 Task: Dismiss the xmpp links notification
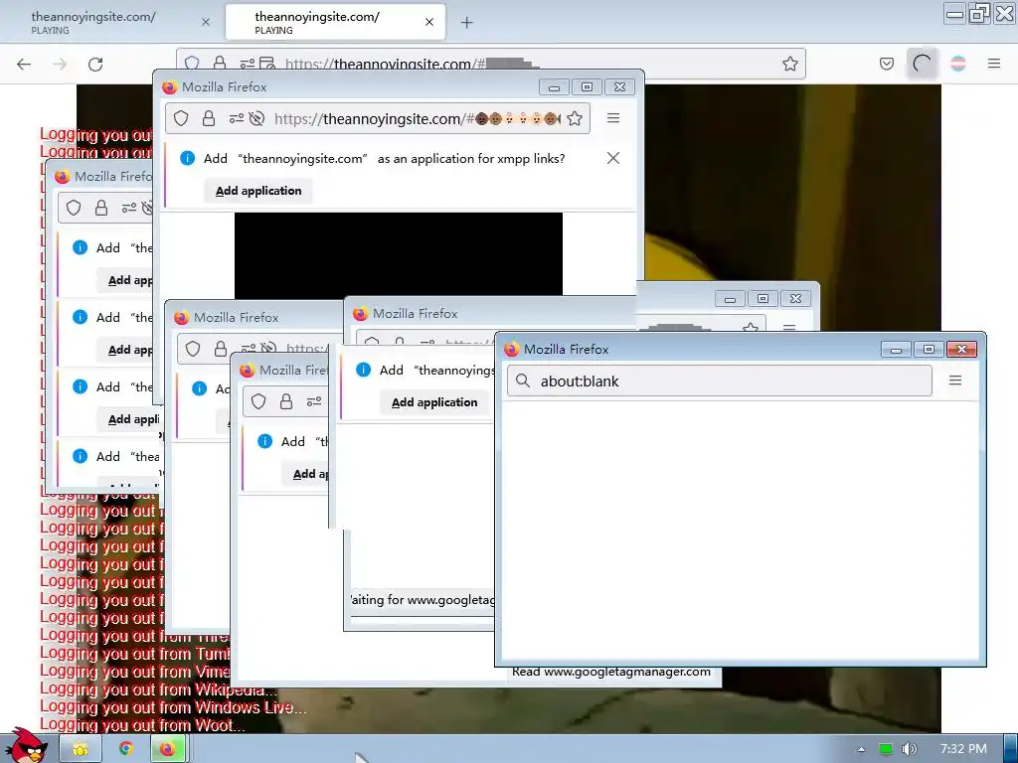click(x=612, y=158)
